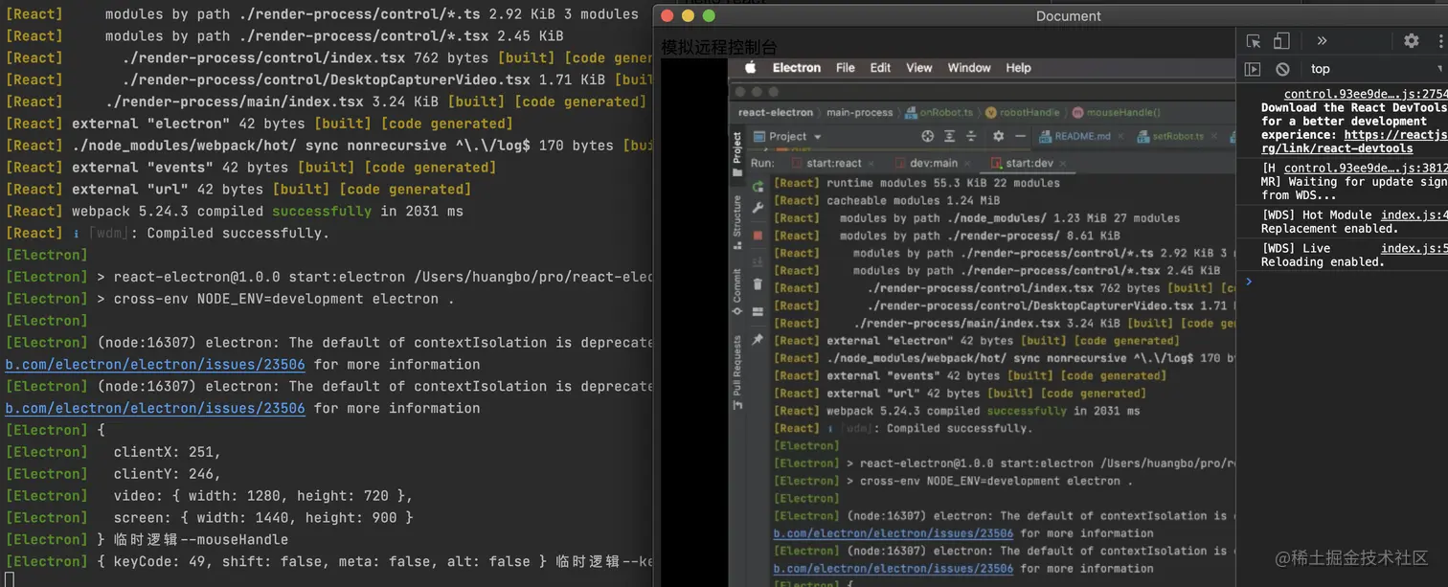Screen dimensions: 1448x587
Task: Open first electron/issues/23506 link in left terminal
Action: coord(155,364)
